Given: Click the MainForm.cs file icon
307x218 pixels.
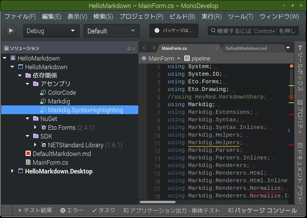Looking at the screenshot, I should 28,162.
